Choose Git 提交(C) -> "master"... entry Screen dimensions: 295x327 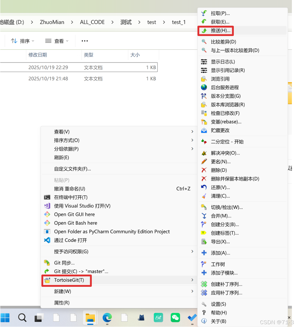point(81,271)
